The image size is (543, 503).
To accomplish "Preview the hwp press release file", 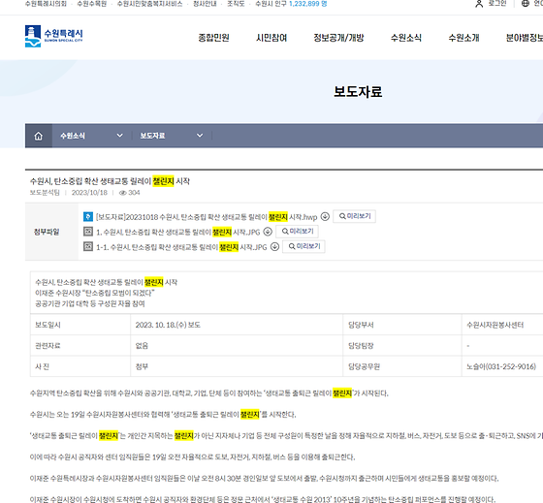I will (x=355, y=216).
